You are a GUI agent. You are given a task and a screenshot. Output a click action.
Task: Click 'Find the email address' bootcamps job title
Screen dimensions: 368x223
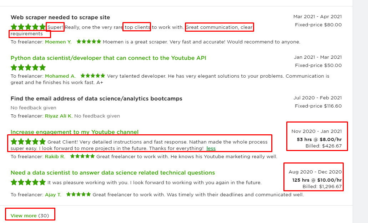pyautogui.click(x=96, y=99)
